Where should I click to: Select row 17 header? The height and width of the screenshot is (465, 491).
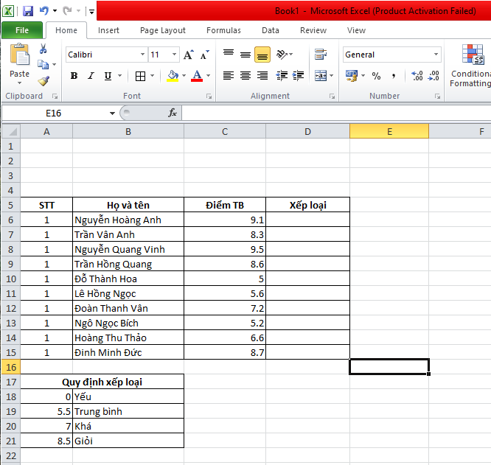(11, 382)
